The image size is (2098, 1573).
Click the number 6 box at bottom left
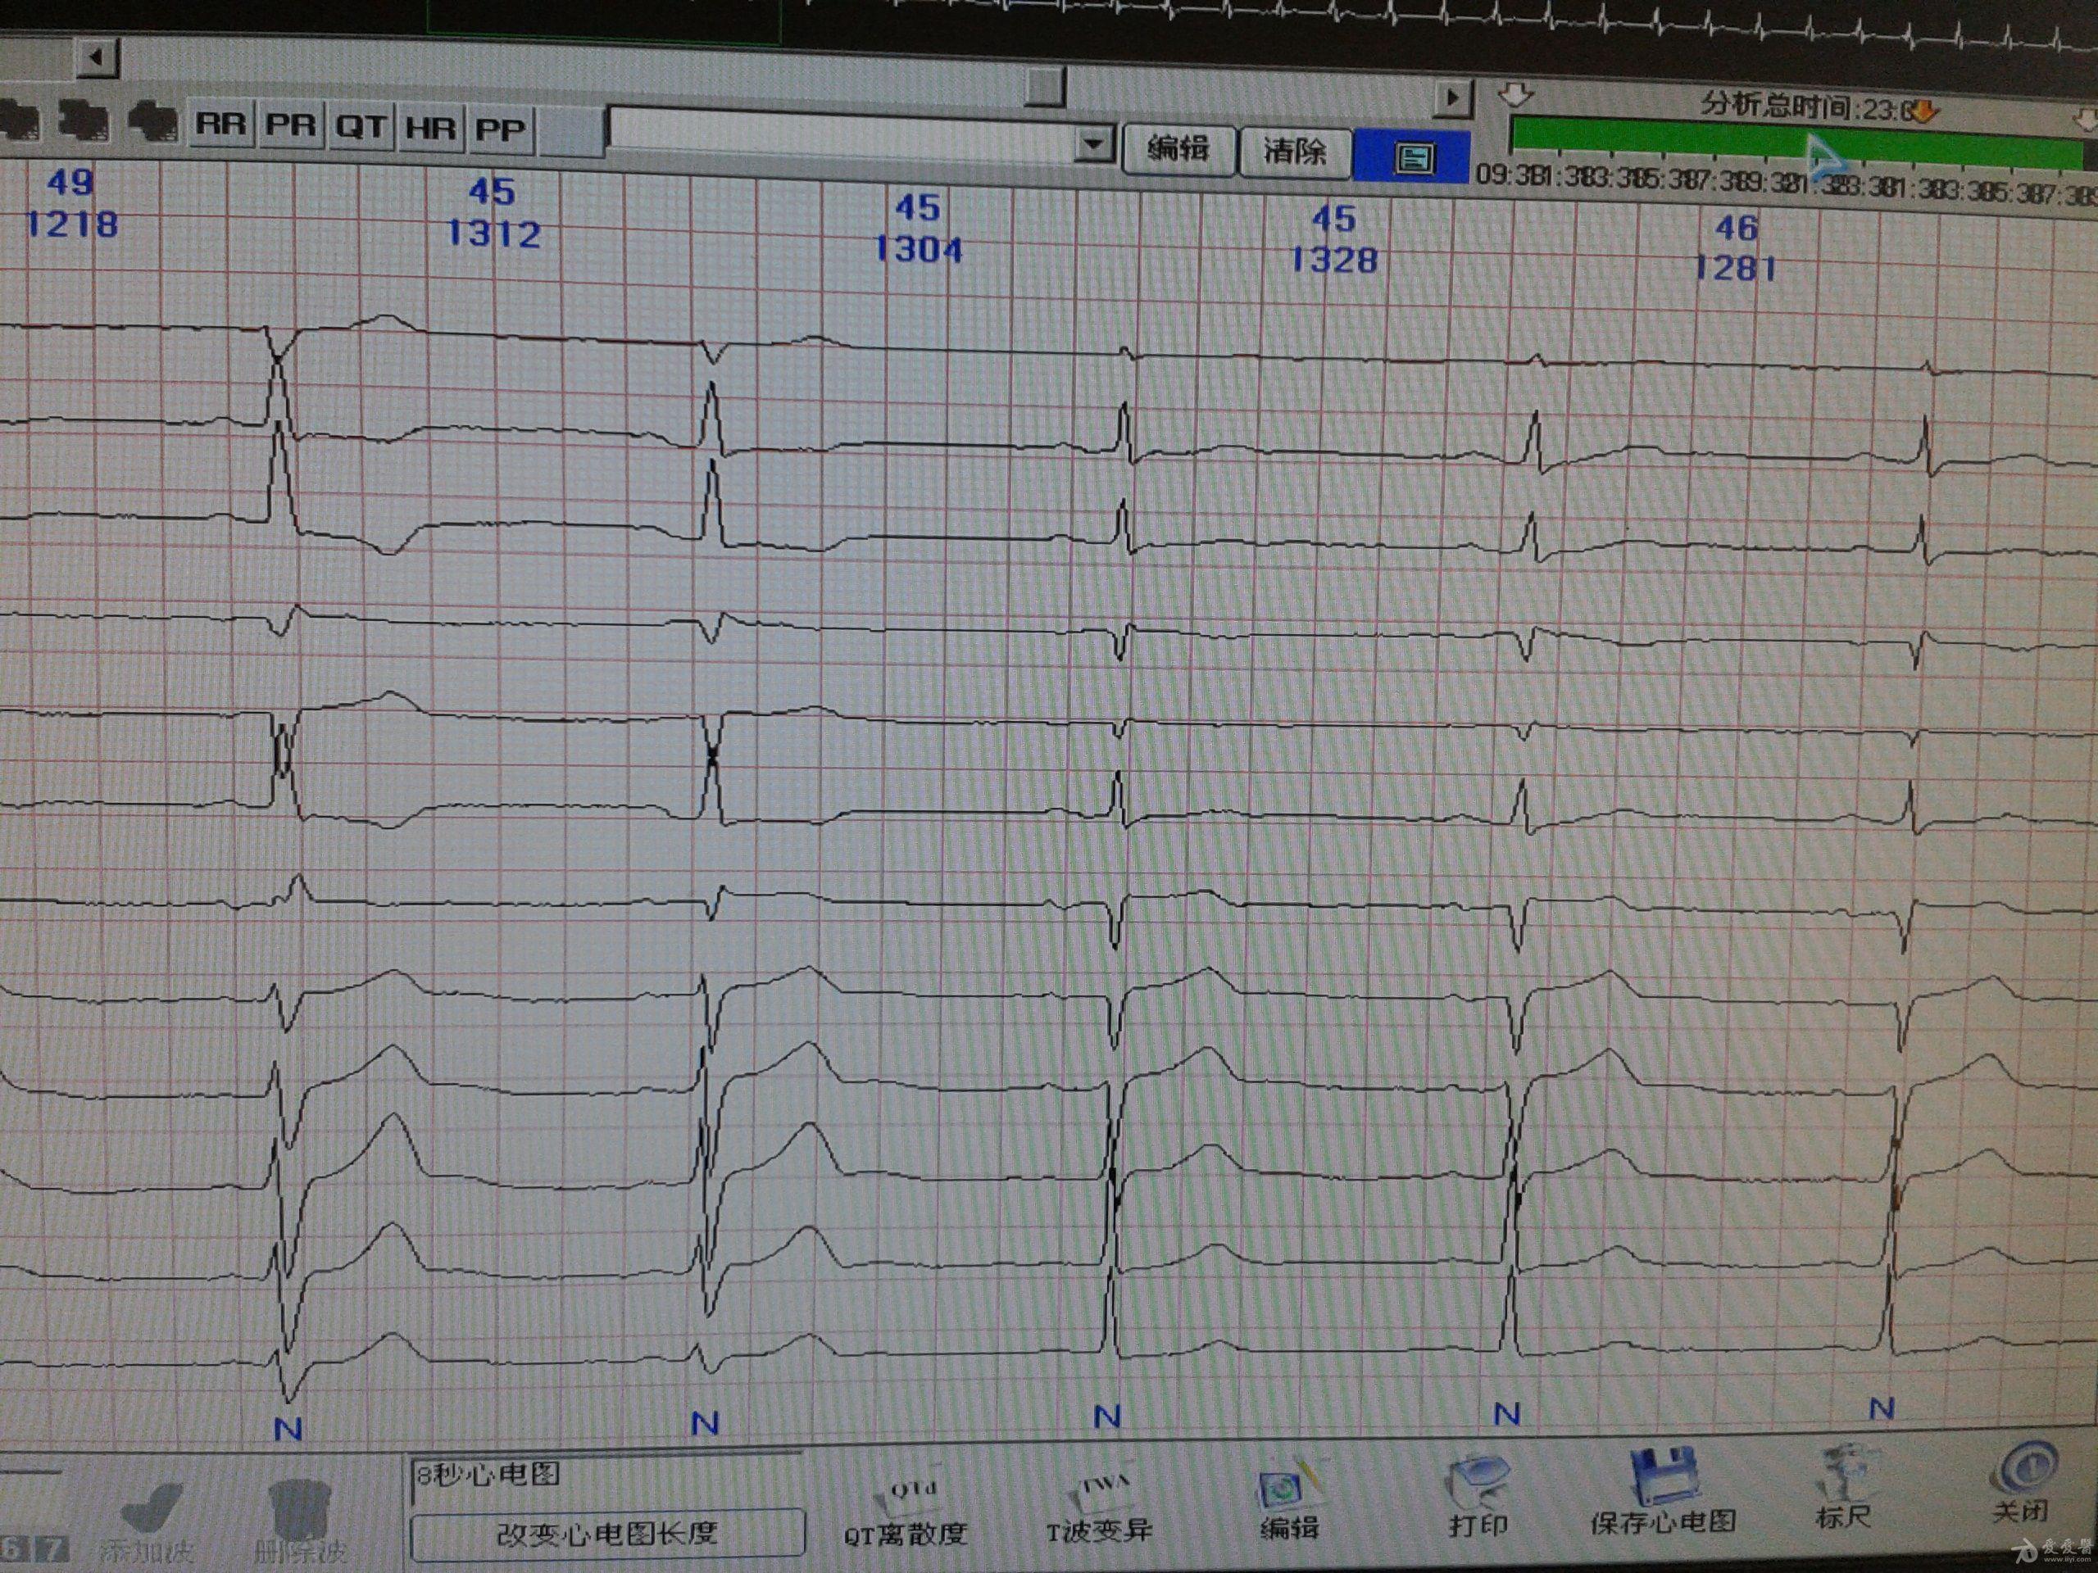pos(11,1549)
